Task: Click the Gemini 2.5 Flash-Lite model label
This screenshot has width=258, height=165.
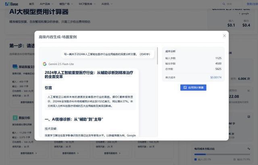Action: [61, 64]
